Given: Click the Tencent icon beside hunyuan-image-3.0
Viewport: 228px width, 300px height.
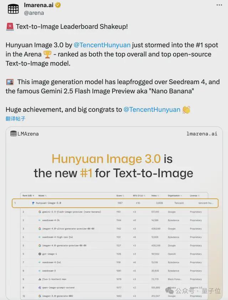Looking at the screenshot, I should point(33,203).
